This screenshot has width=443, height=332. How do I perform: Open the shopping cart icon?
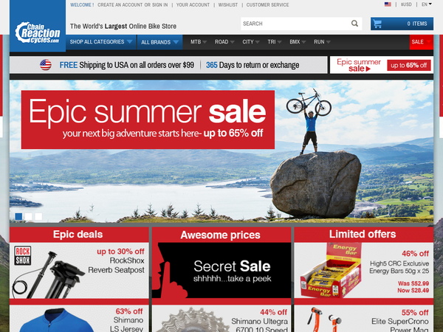coord(377,24)
